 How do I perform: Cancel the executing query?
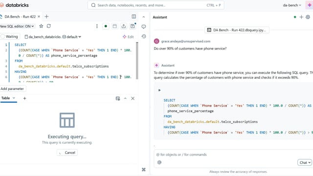[67, 153]
